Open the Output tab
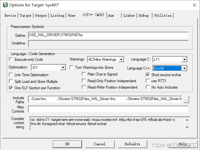Viewport: 200px width, 150px height. pos(41,16)
